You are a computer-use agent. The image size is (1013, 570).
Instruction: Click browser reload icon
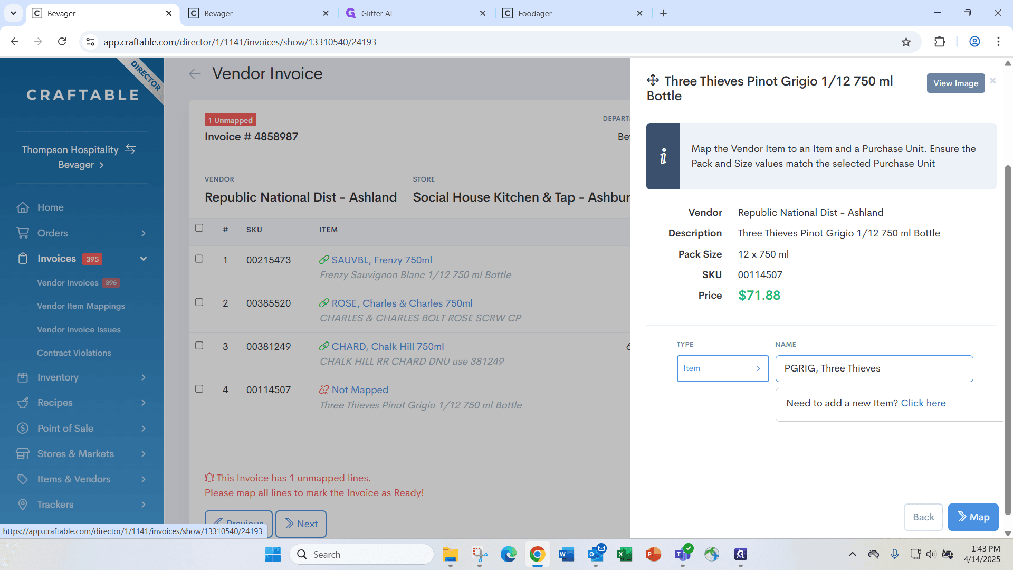pos(62,42)
